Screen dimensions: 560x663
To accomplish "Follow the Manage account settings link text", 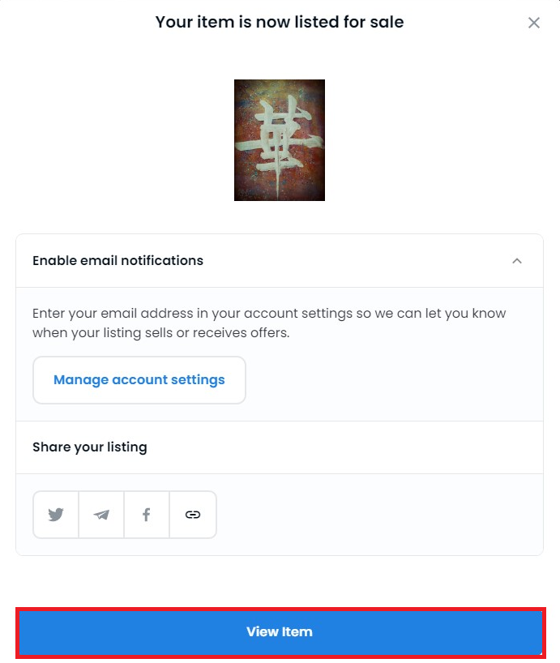I will [x=139, y=379].
